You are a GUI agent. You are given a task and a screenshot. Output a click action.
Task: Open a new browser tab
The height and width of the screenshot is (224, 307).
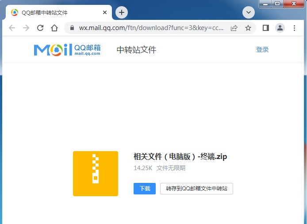point(122,12)
